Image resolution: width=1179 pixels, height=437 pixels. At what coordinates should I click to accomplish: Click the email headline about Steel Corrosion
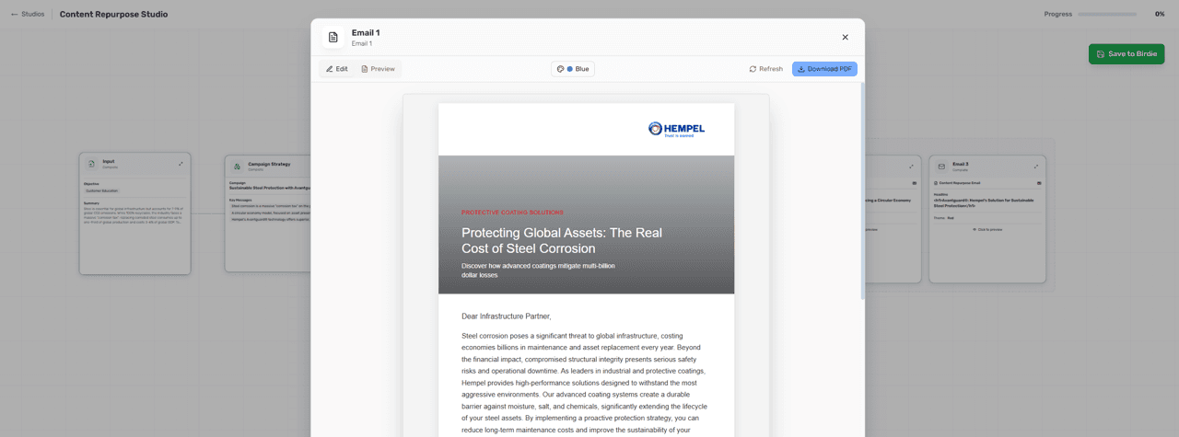coord(562,241)
